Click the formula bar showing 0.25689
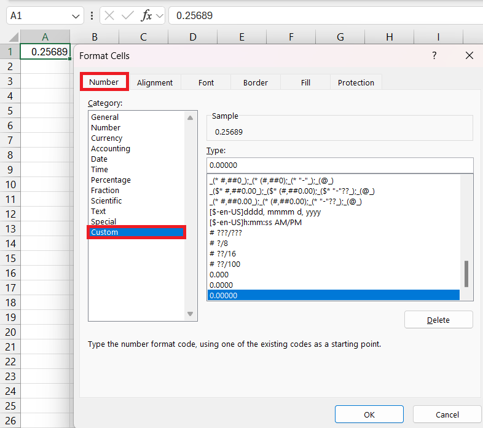Screen dimensions: 483x428 click(326, 15)
